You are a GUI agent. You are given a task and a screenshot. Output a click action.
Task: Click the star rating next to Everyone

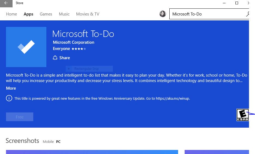pos(79,49)
